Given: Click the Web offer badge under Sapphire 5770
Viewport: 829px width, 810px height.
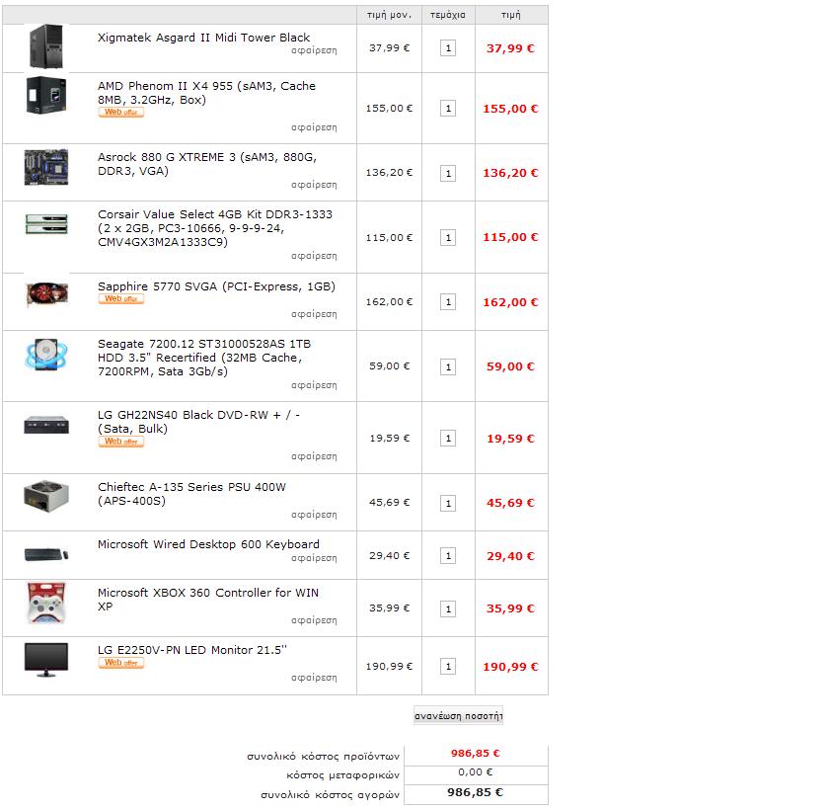Looking at the screenshot, I should tap(121, 299).
